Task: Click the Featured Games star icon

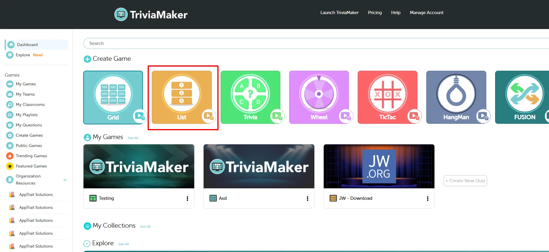Action: 10,166
